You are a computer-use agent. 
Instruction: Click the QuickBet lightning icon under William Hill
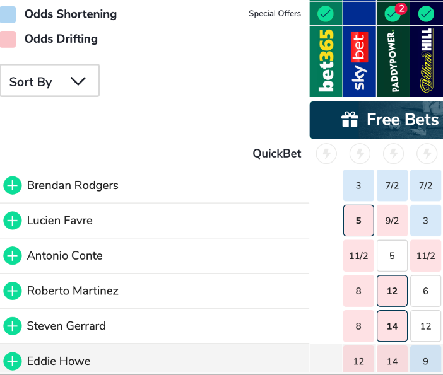(427, 153)
